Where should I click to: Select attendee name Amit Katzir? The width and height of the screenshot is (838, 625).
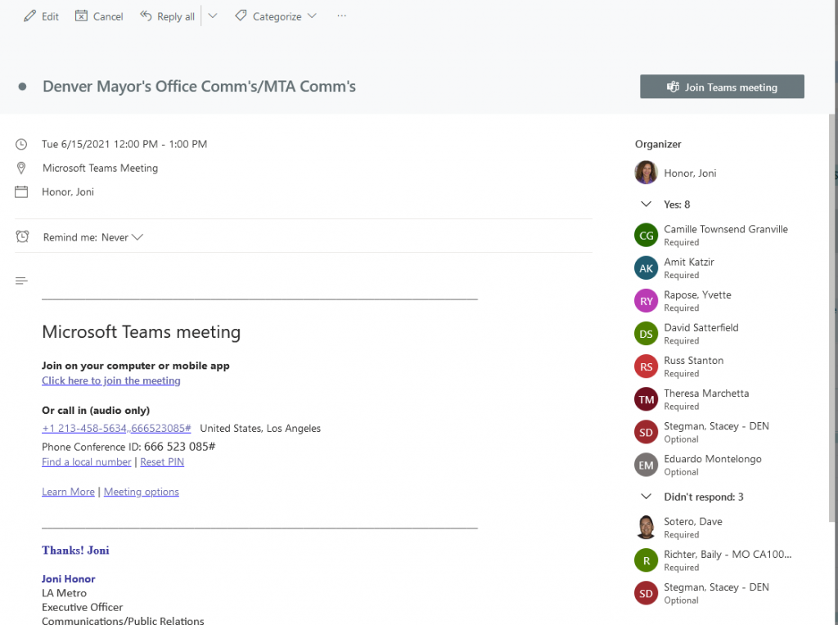[x=689, y=262]
